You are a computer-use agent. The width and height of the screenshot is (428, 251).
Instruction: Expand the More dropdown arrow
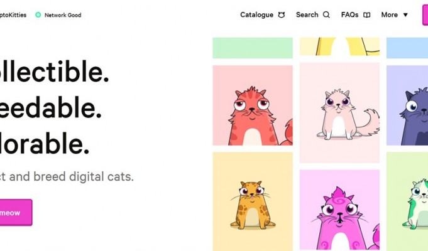[405, 15]
